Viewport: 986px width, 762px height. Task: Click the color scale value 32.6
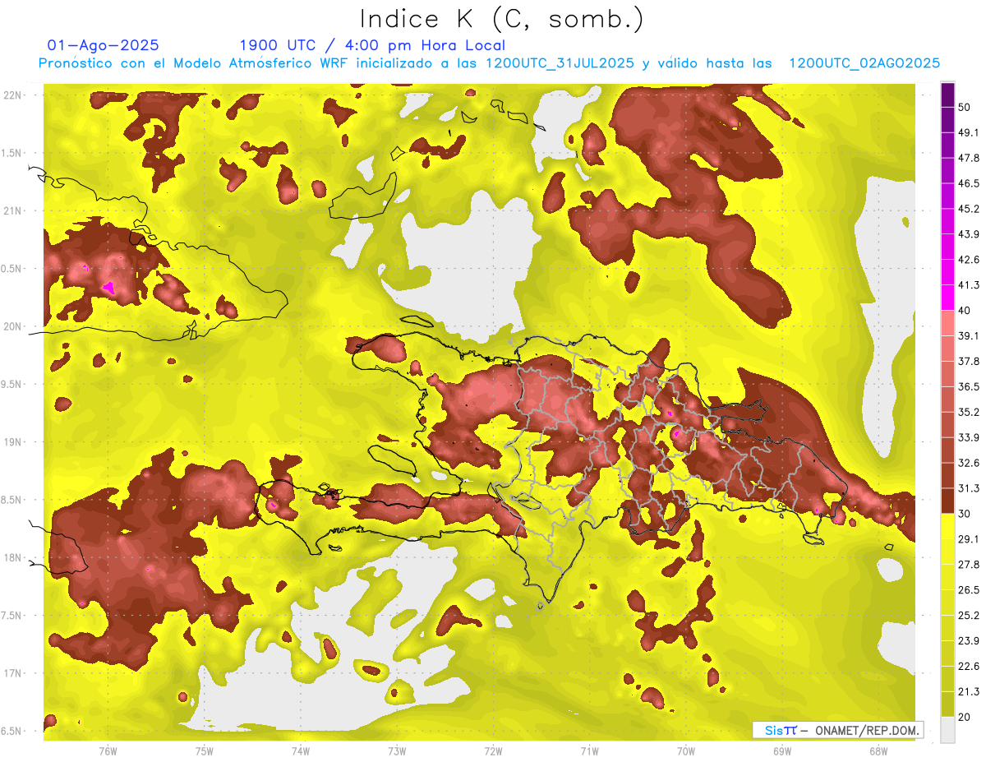[969, 463]
